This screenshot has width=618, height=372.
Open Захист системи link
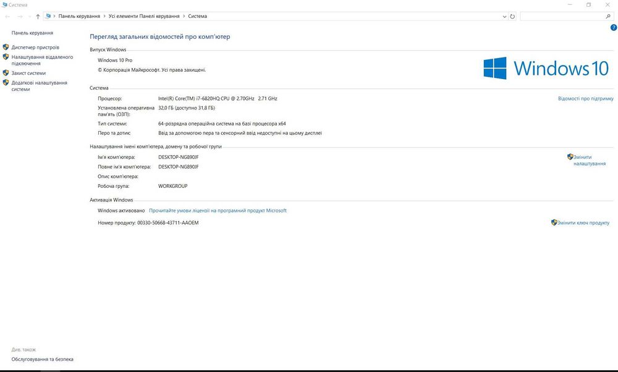coord(28,73)
